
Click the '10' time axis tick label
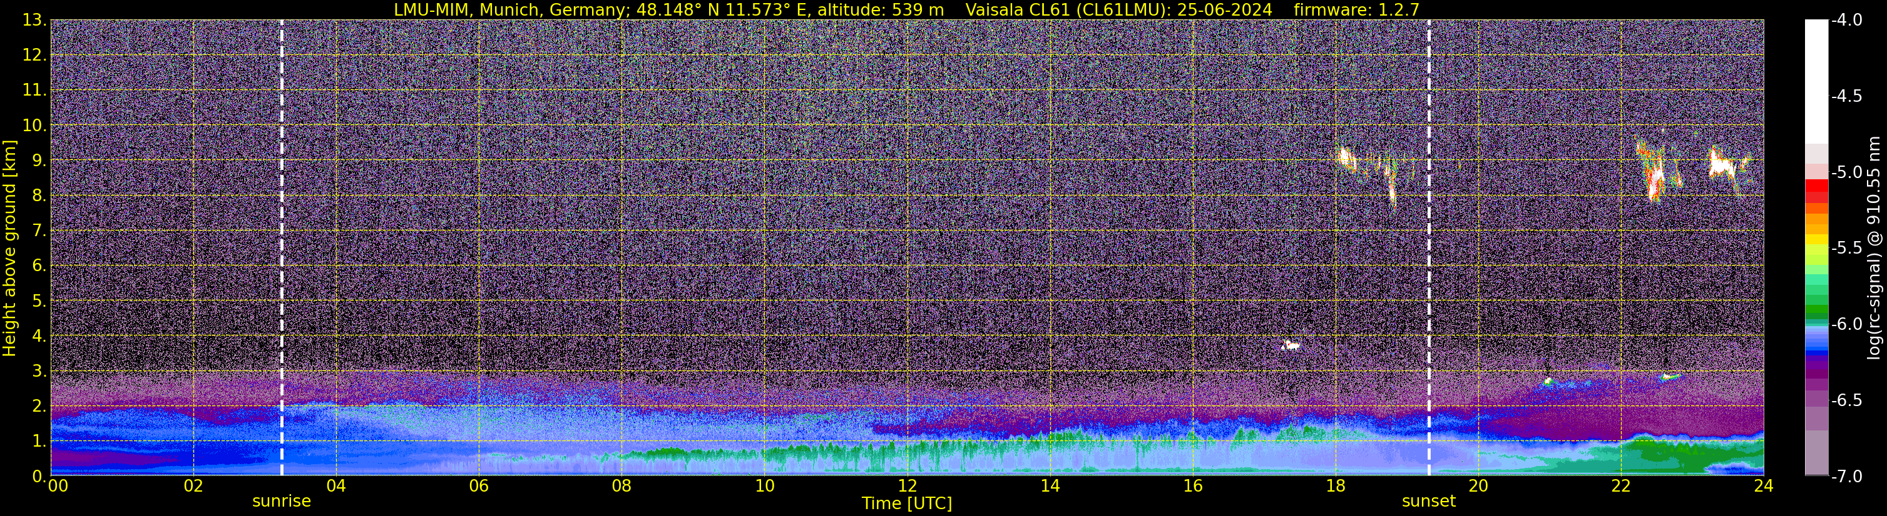point(764,486)
